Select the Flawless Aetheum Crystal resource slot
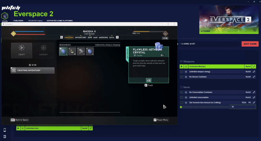The width and height of the screenshot is (261, 141). pos(63,51)
